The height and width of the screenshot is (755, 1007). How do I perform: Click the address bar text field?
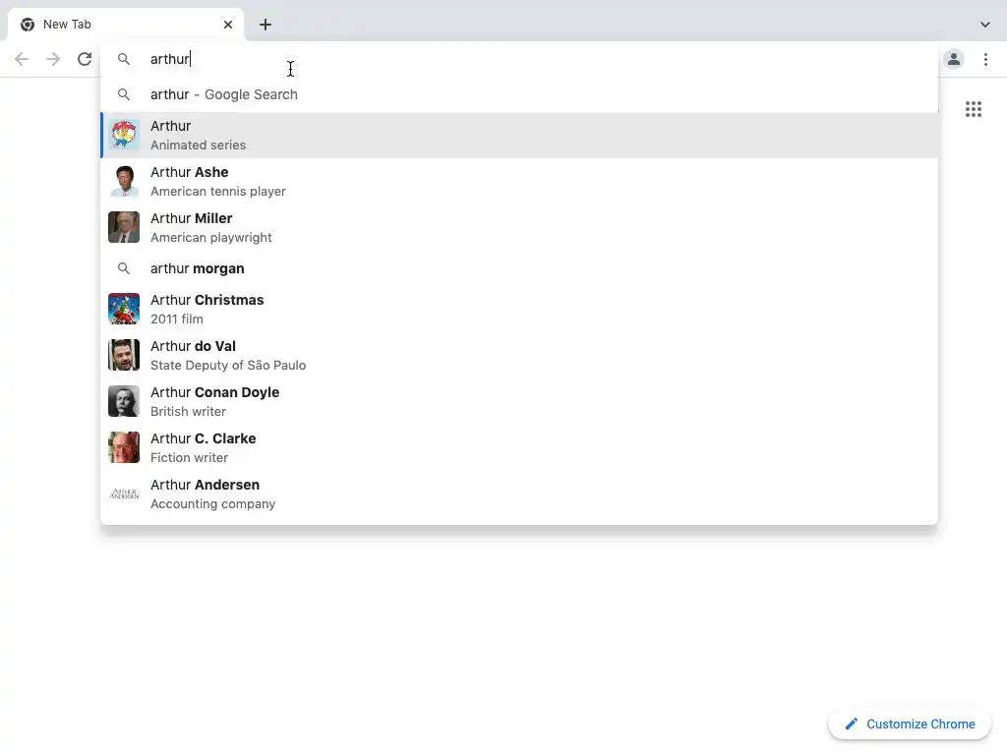pyautogui.click(x=519, y=59)
